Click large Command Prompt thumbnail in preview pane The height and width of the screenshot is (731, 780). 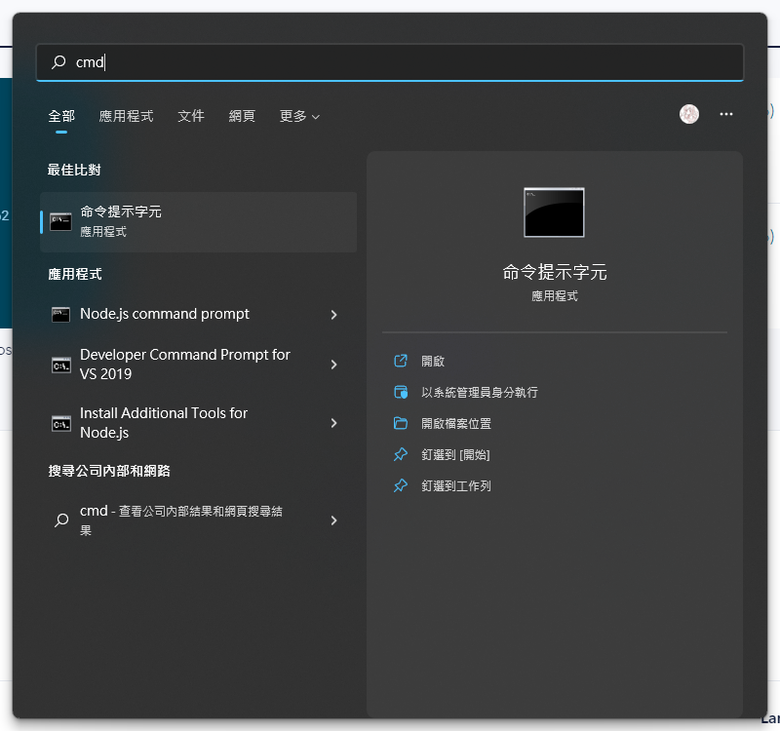554,212
